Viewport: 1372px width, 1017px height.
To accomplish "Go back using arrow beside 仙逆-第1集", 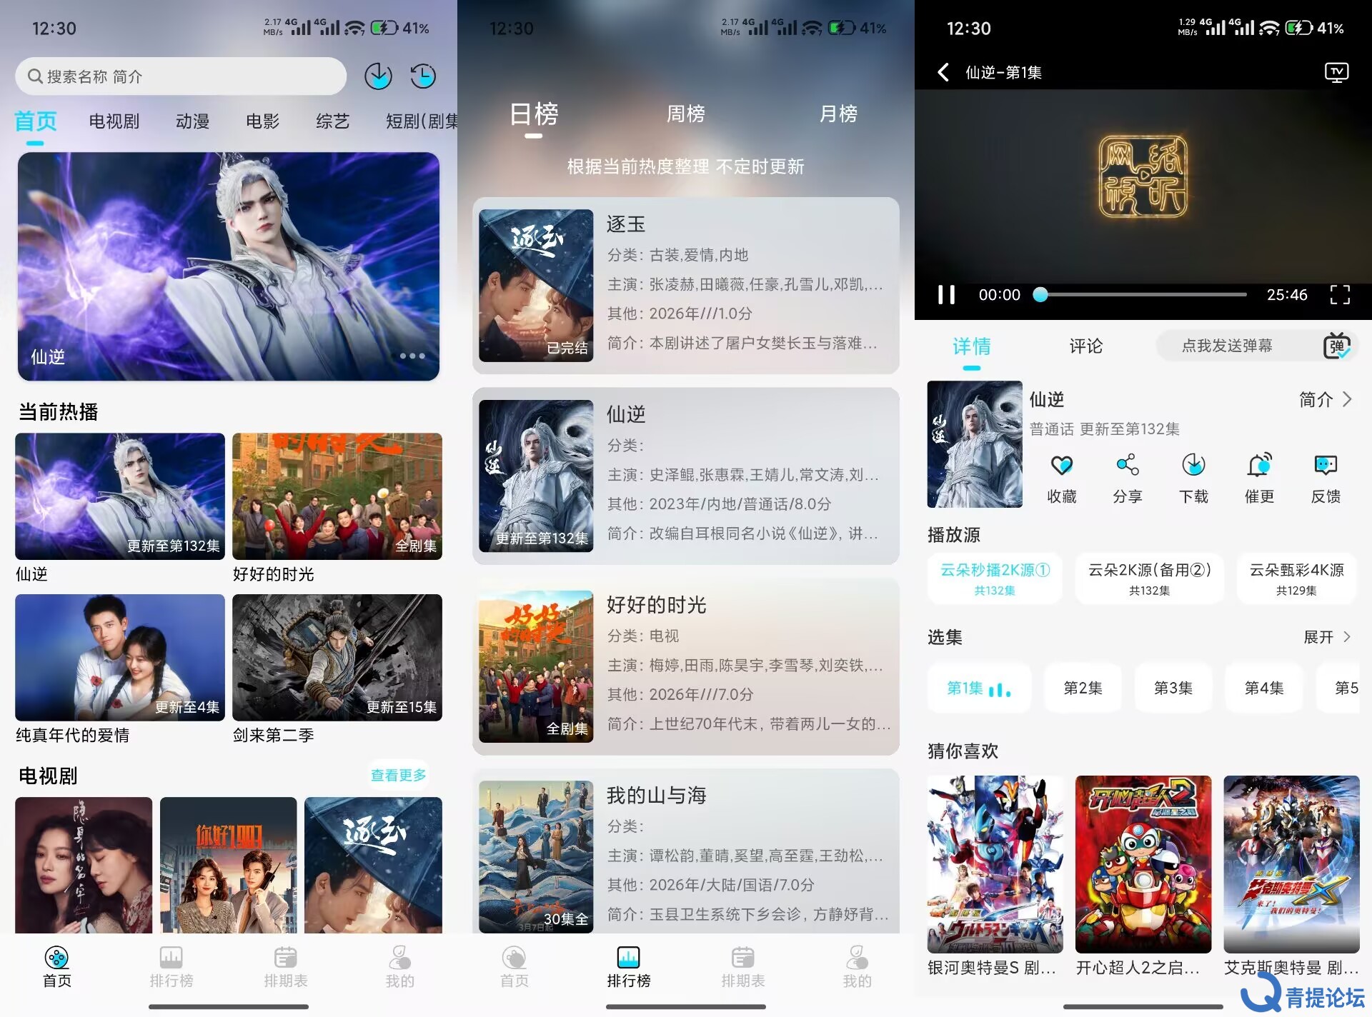I will (943, 72).
